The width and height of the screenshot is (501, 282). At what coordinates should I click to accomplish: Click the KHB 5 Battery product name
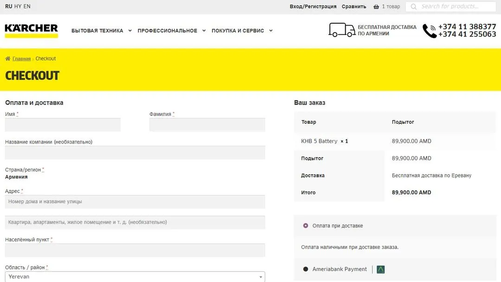click(319, 141)
